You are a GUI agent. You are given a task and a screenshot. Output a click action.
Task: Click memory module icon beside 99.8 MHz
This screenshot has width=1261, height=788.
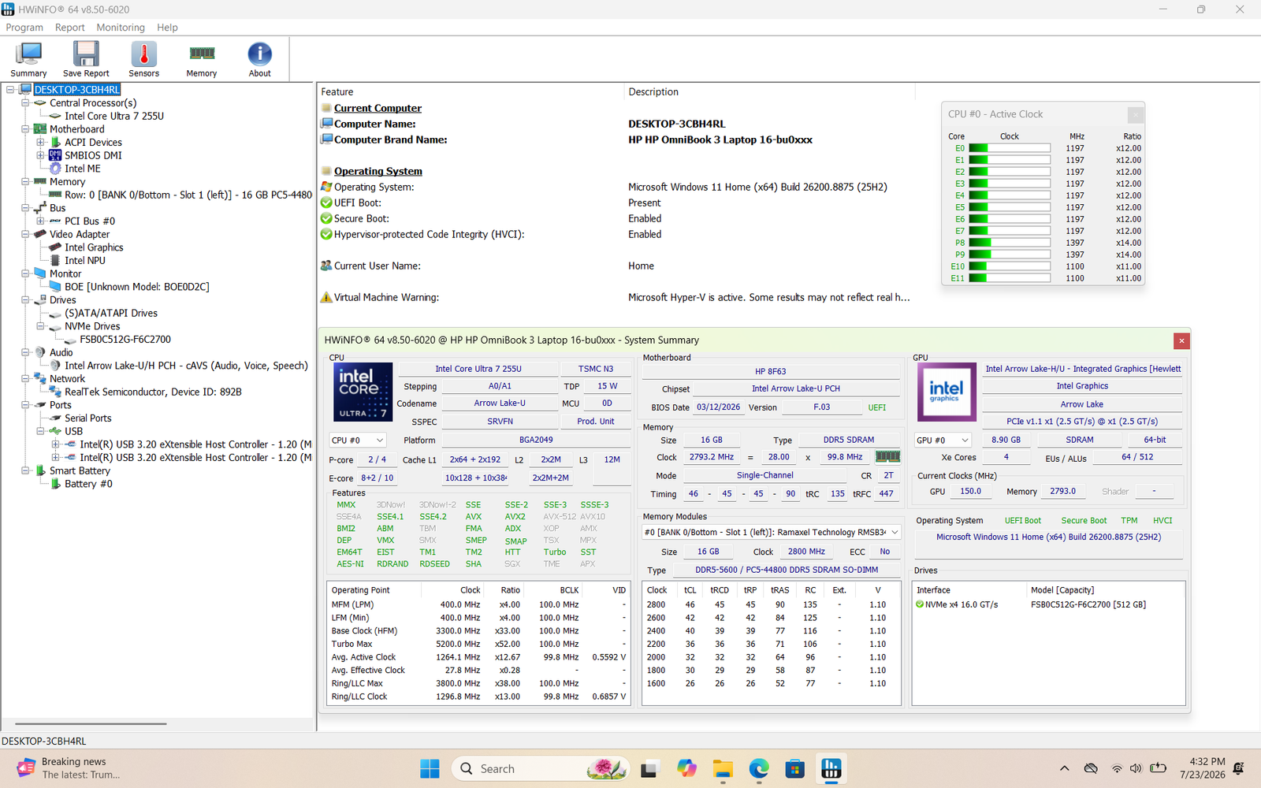click(888, 457)
